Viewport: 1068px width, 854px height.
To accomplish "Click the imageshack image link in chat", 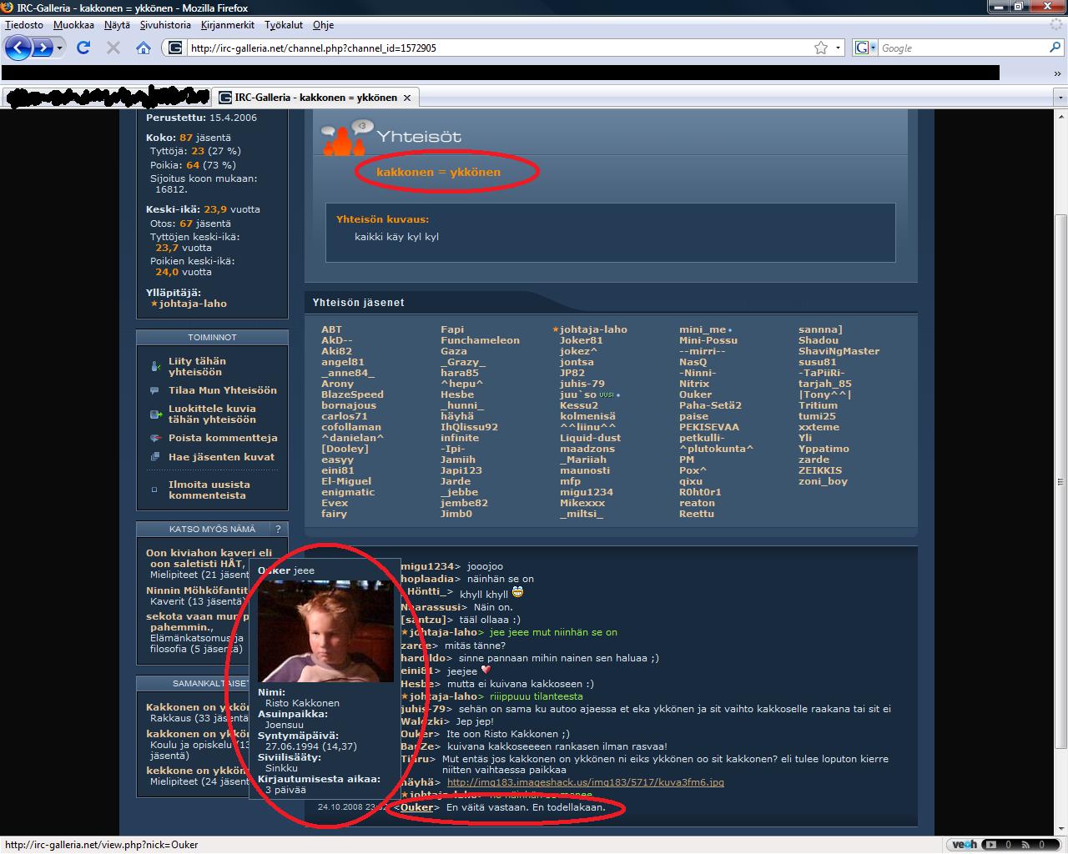I will point(585,782).
